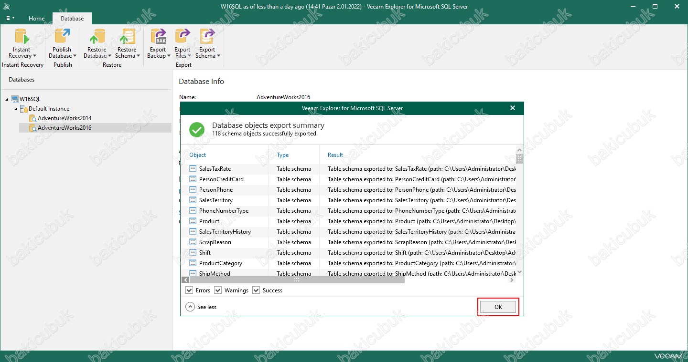Click "118 schema objects successfully exported." text

coord(265,134)
